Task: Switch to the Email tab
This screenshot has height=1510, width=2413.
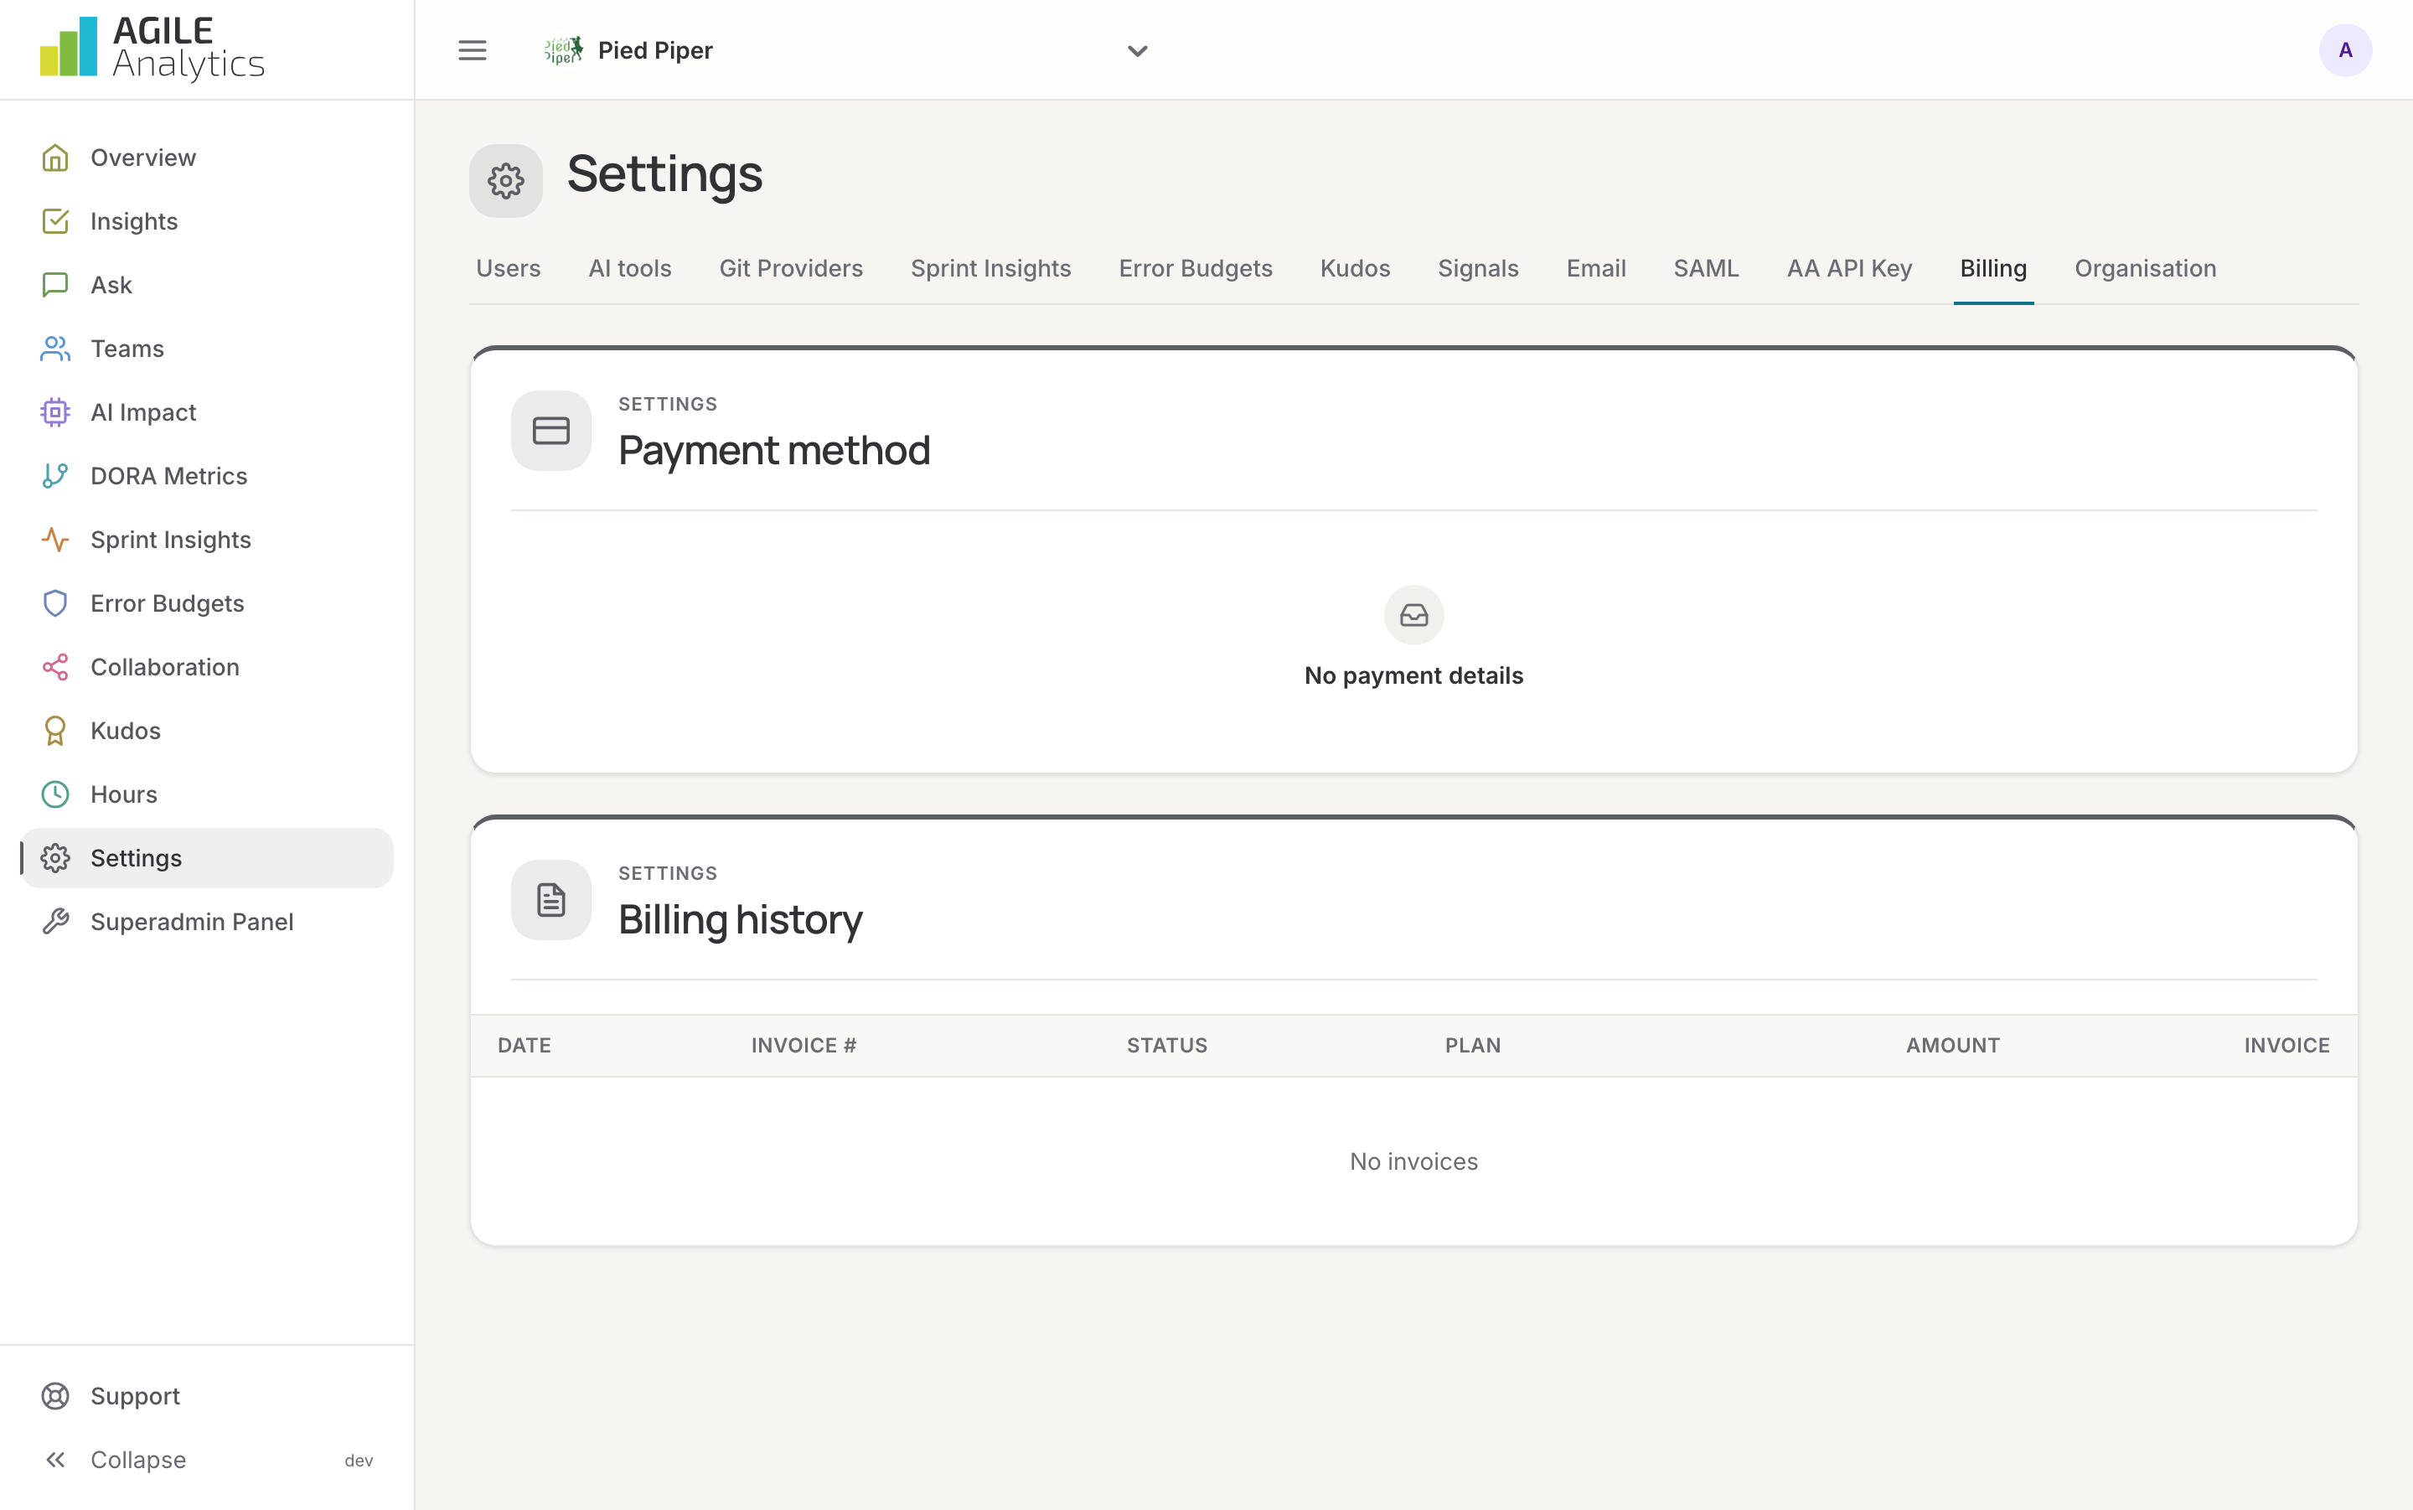Action: (x=1595, y=269)
